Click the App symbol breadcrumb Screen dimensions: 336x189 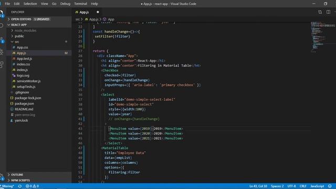pyautogui.click(x=109, y=19)
